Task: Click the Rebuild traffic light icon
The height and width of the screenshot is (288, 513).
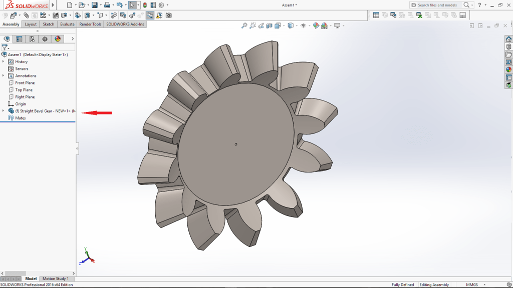Action: [145, 5]
